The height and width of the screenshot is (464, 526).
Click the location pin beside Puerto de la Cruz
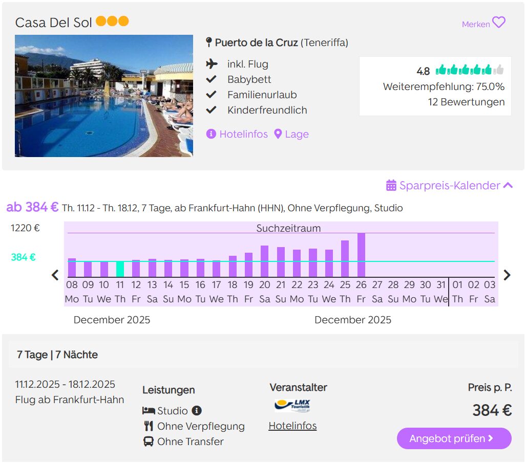click(x=209, y=42)
